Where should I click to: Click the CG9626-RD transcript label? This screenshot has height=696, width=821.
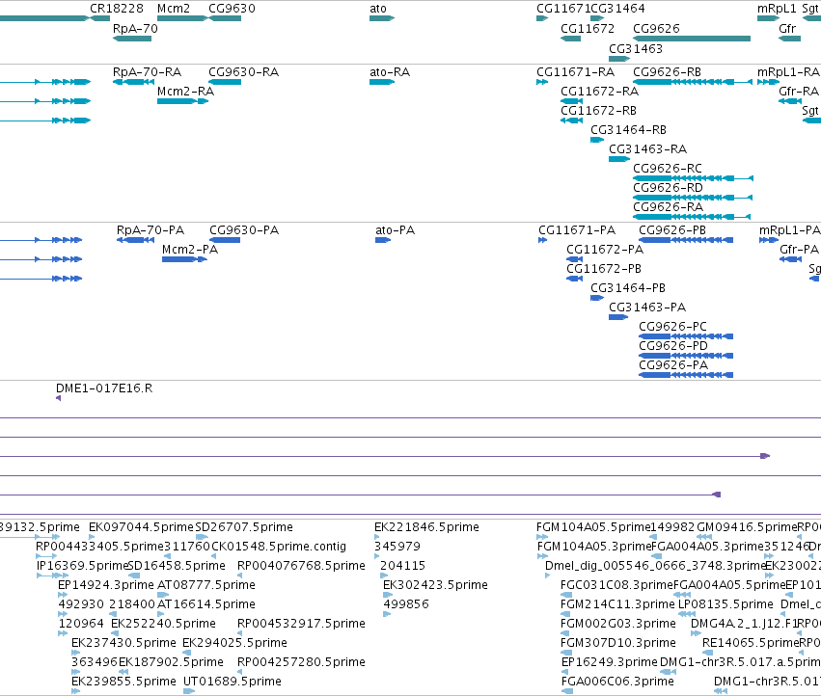(669, 188)
